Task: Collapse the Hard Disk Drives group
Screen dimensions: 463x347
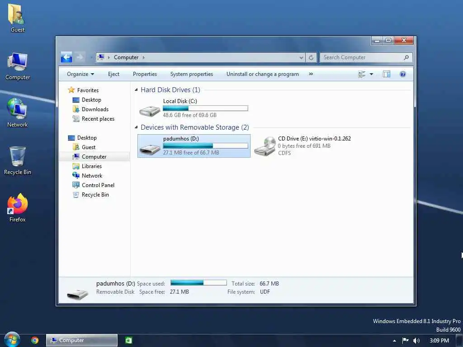Action: point(136,90)
